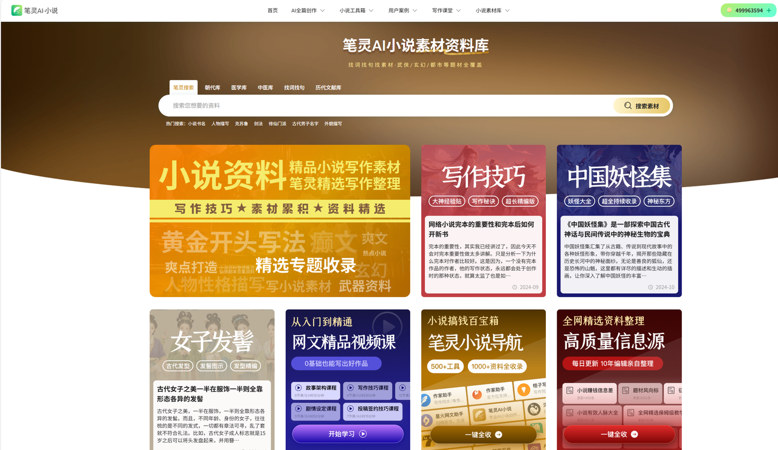
Task: Switch to the 朝代库 tab
Action: (x=213, y=87)
